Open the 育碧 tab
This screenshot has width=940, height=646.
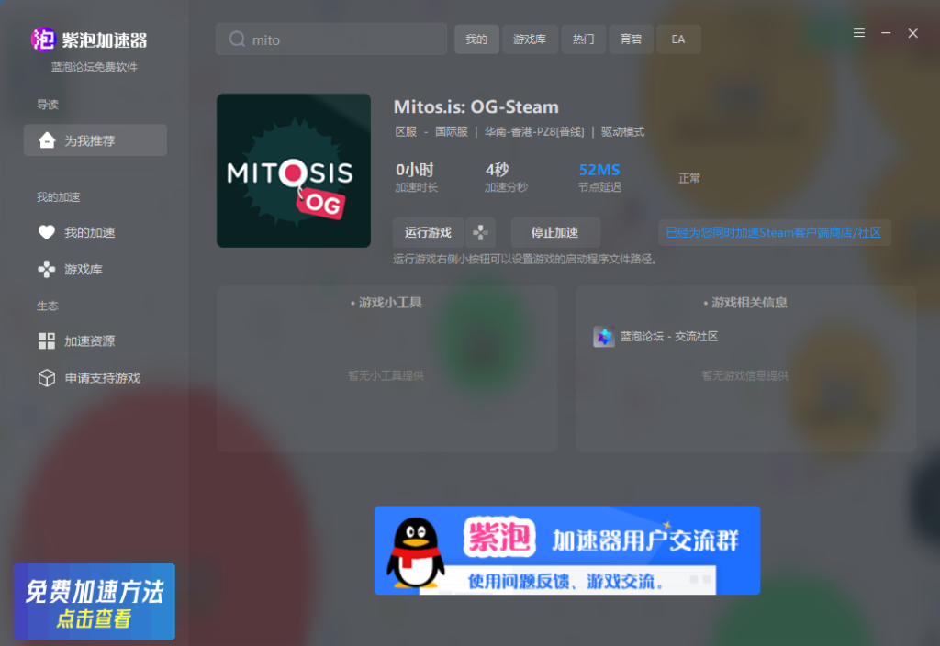coord(632,39)
